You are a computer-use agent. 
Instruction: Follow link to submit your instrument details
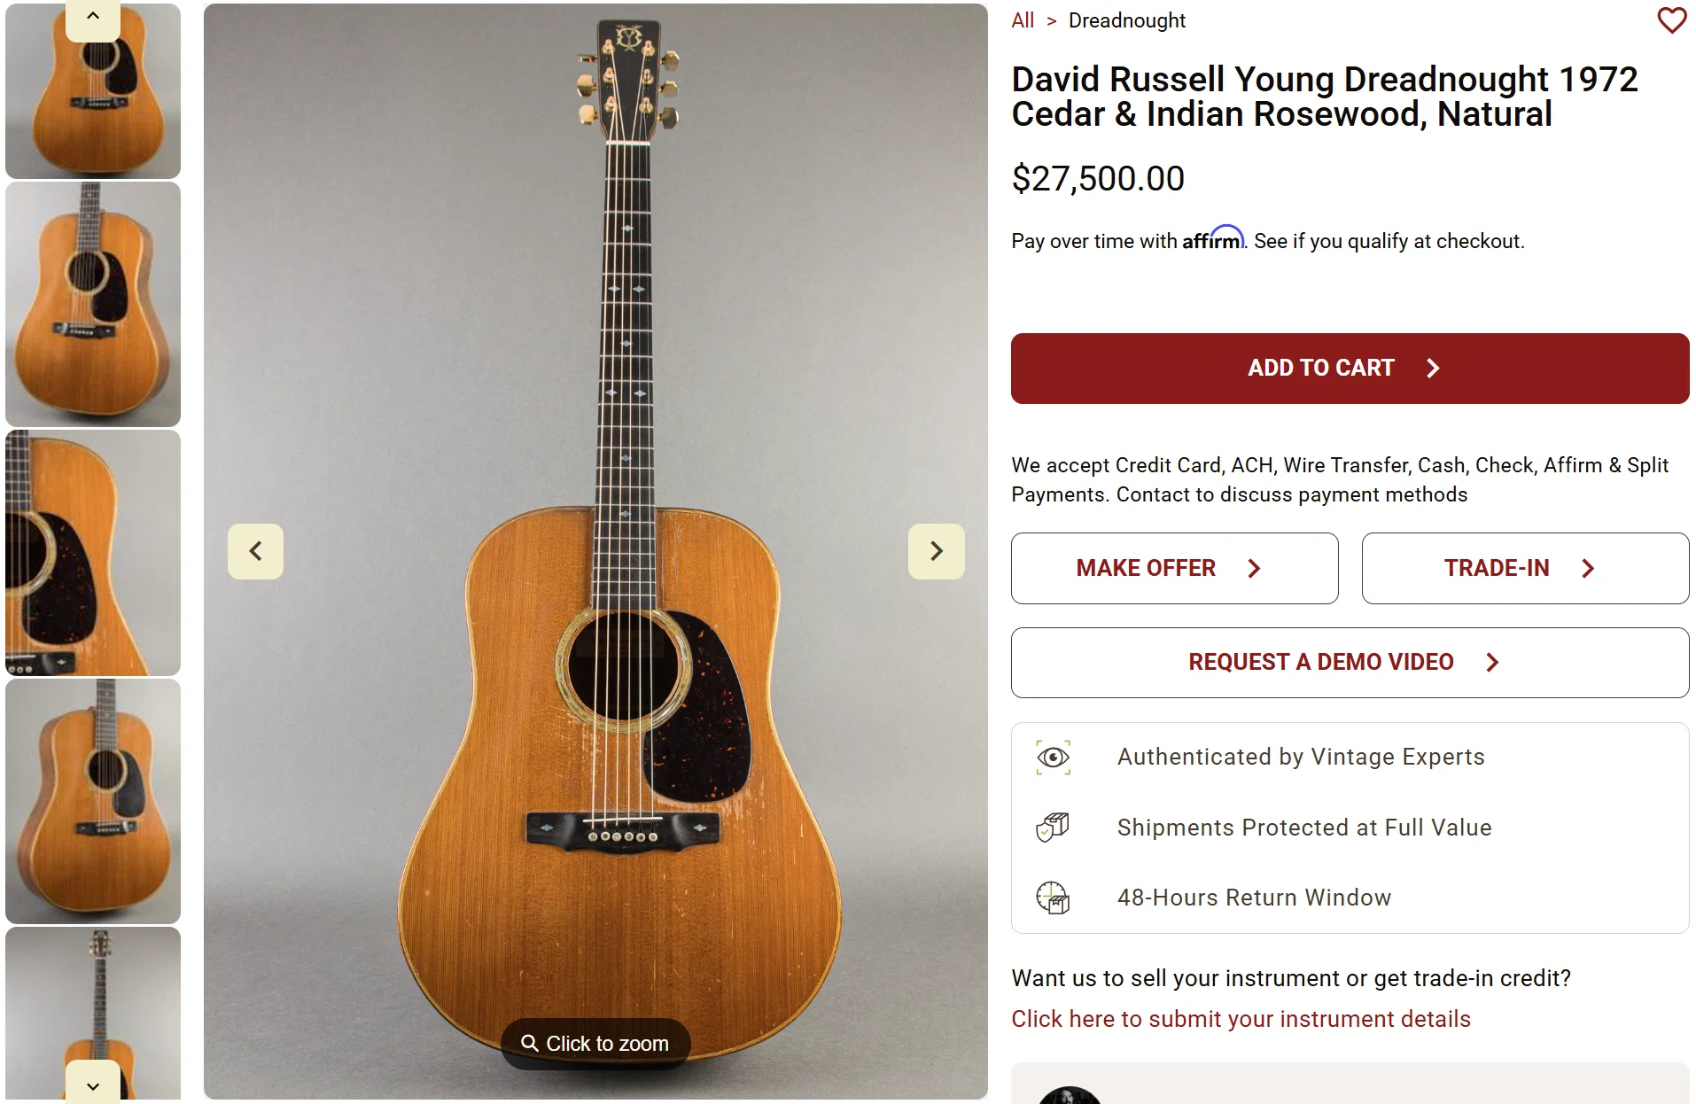pos(1241,1019)
